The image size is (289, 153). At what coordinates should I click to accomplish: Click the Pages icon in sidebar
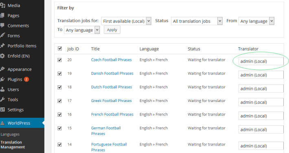[x=2, y=16]
